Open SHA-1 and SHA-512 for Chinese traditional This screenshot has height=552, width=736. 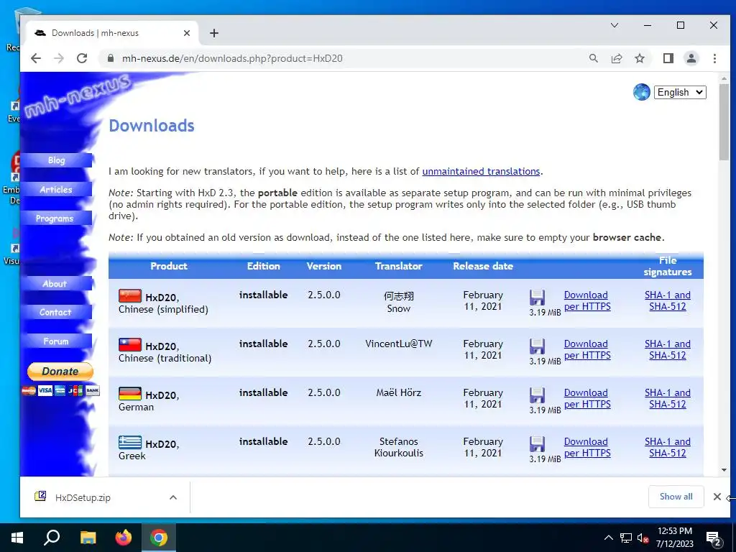(668, 349)
